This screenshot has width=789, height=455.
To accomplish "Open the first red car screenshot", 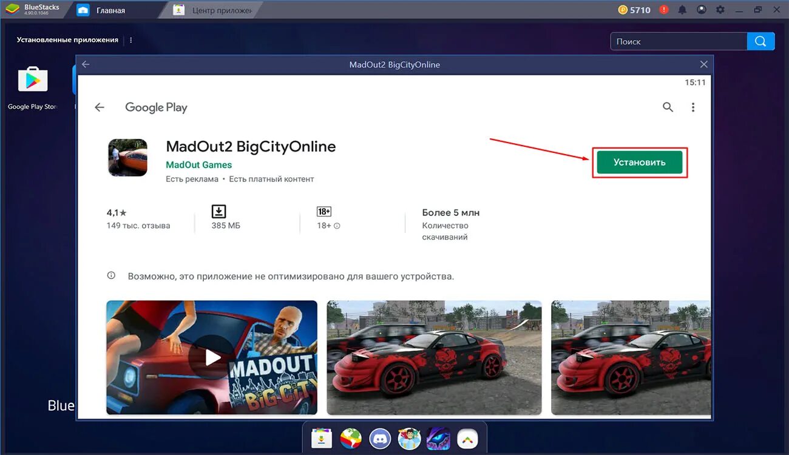I will tap(434, 357).
